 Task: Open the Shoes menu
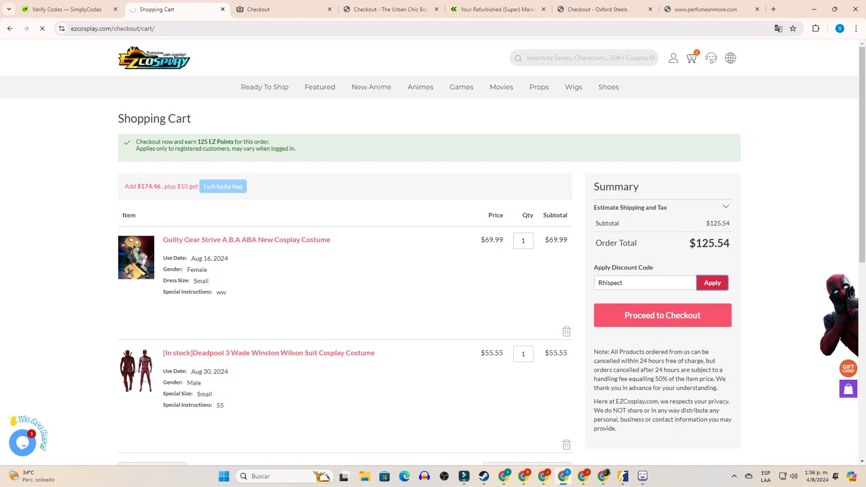click(609, 87)
